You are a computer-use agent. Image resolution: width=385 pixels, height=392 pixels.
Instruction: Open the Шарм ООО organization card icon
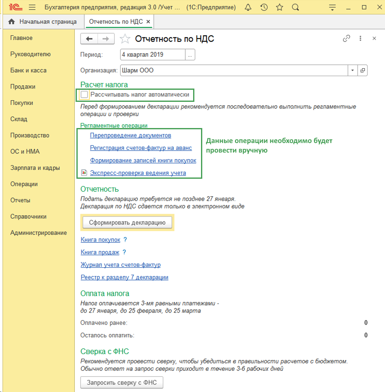pos(363,70)
